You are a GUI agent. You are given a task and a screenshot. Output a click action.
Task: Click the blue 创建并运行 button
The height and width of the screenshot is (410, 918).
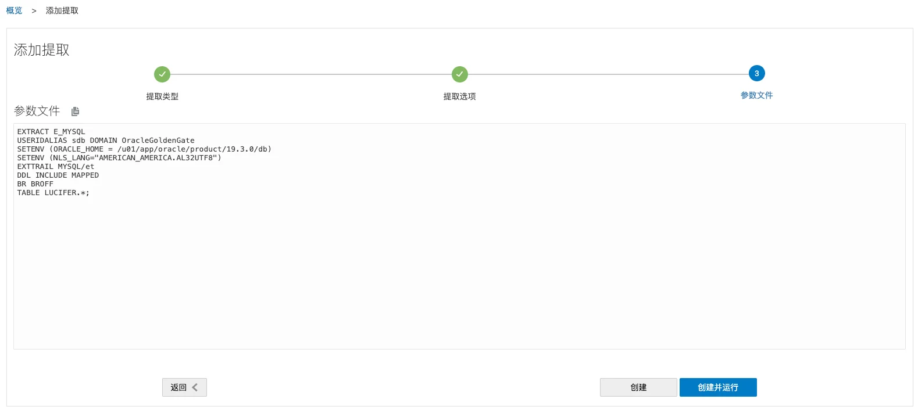click(718, 387)
